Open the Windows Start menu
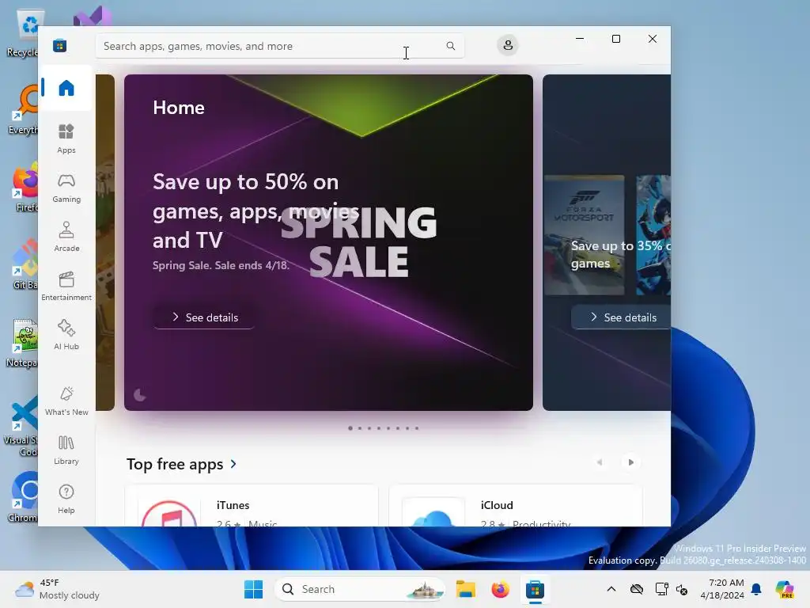This screenshot has height=608, width=810. click(x=253, y=589)
